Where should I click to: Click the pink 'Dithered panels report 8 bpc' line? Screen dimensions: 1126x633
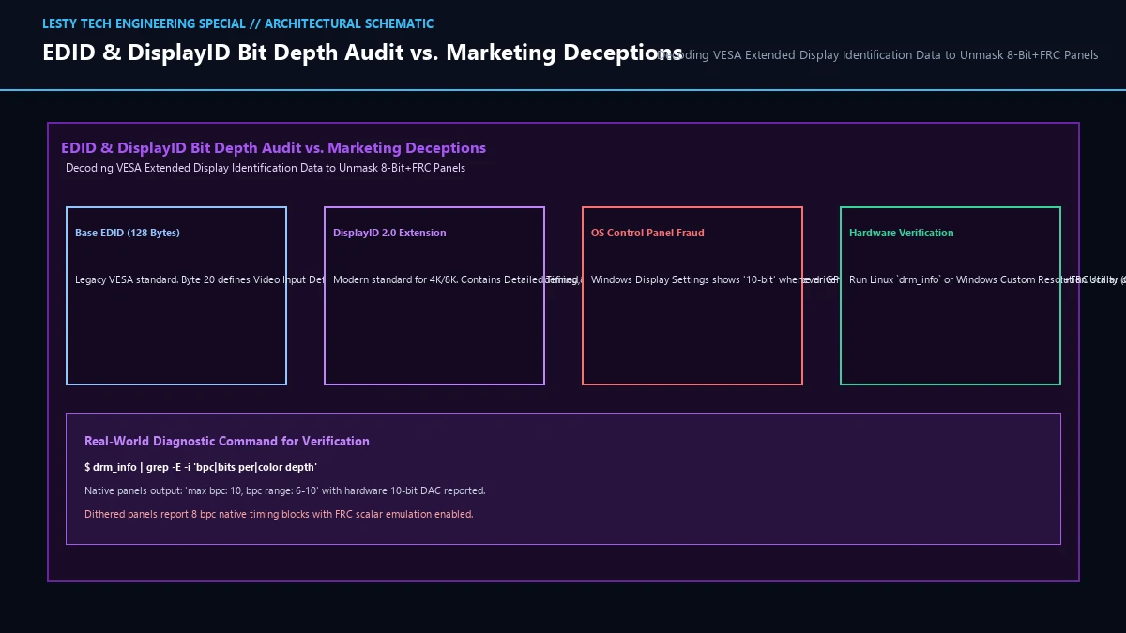pos(279,514)
